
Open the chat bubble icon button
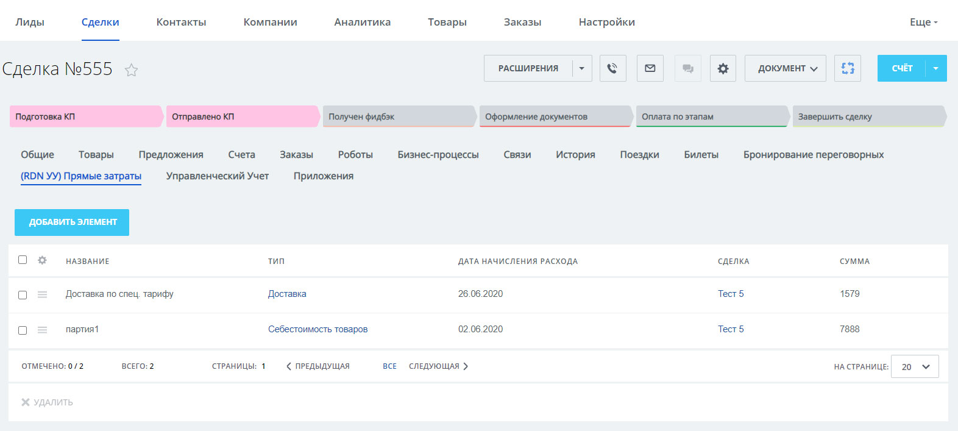[687, 68]
